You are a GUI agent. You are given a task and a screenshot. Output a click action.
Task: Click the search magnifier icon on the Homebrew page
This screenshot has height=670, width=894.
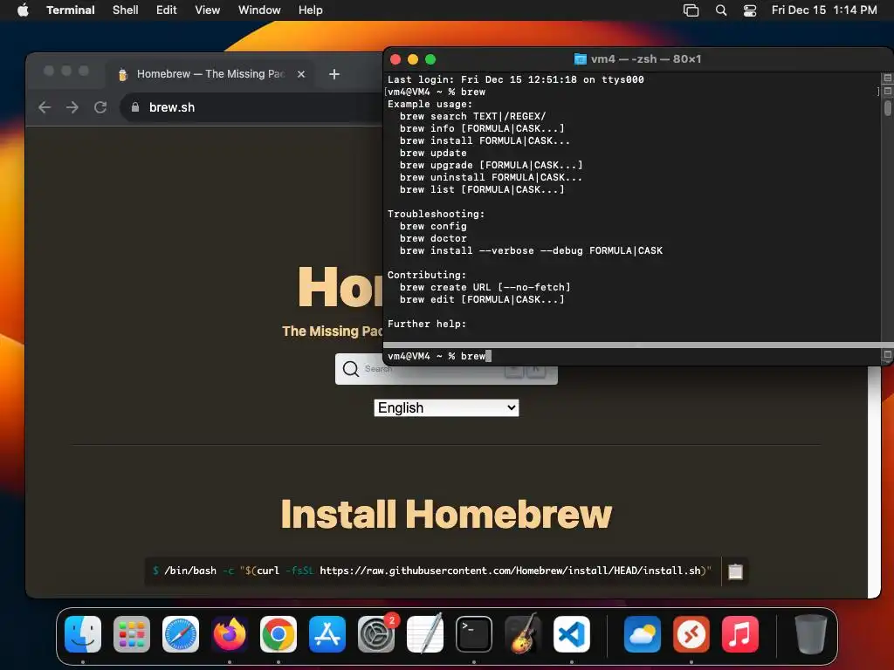(351, 369)
